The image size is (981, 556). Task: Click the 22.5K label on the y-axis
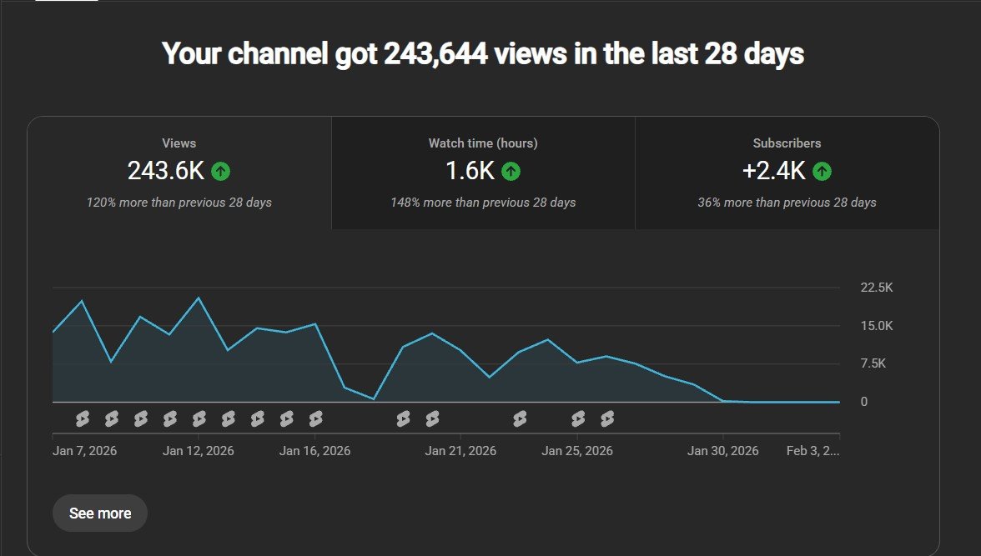876,288
